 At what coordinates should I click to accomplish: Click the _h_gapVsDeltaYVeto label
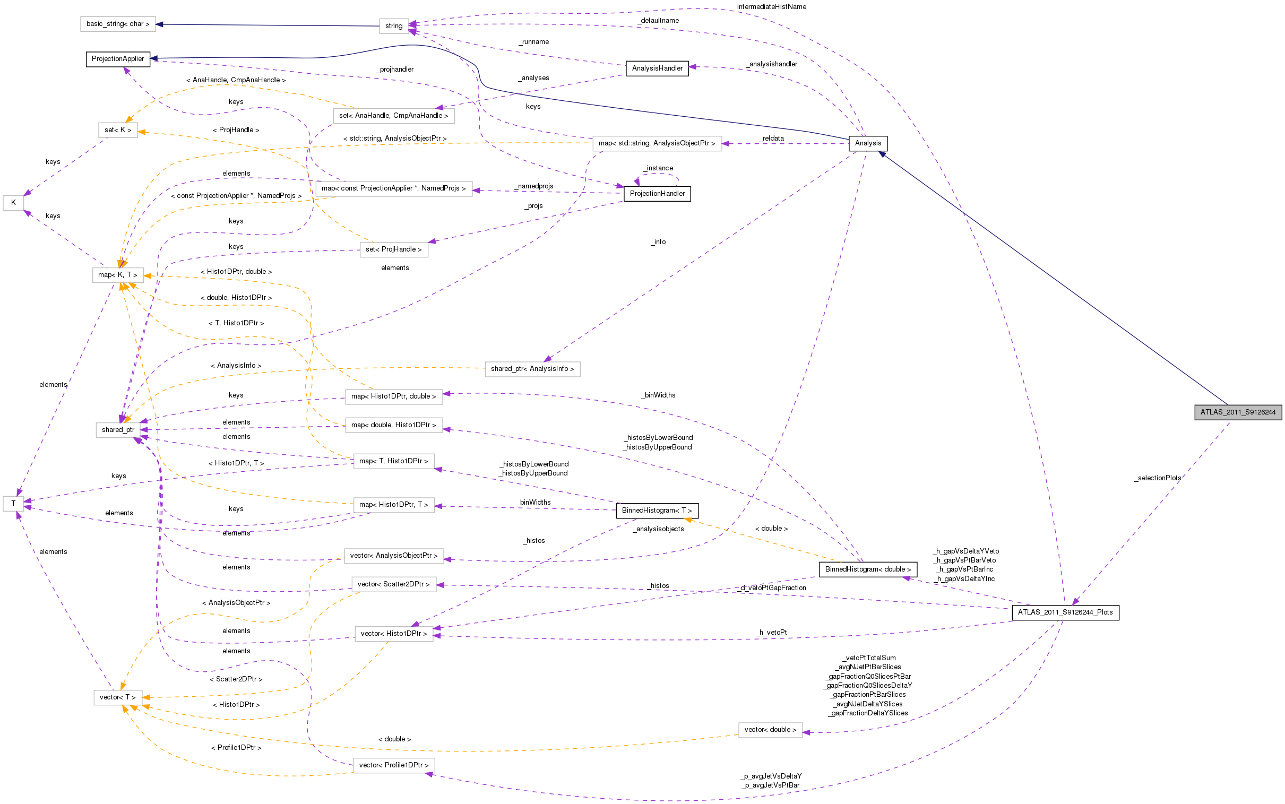pos(965,551)
